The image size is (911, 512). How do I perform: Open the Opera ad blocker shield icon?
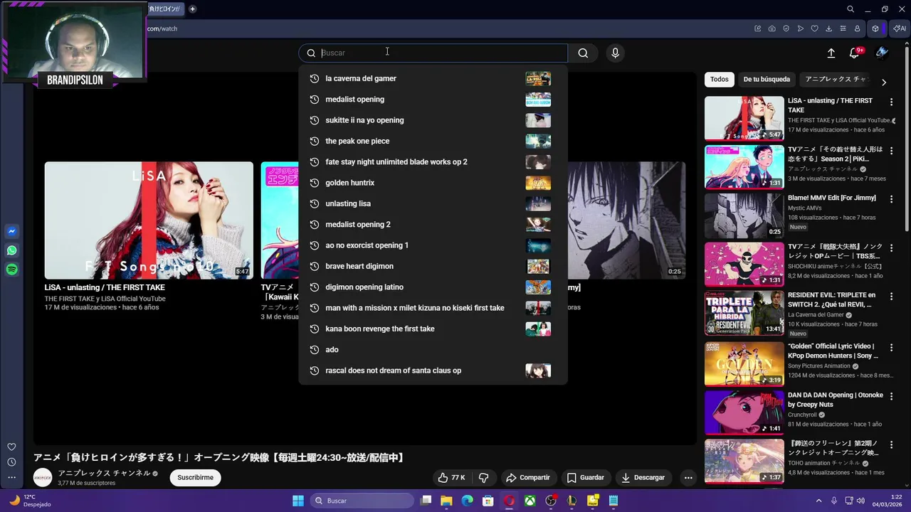click(786, 28)
